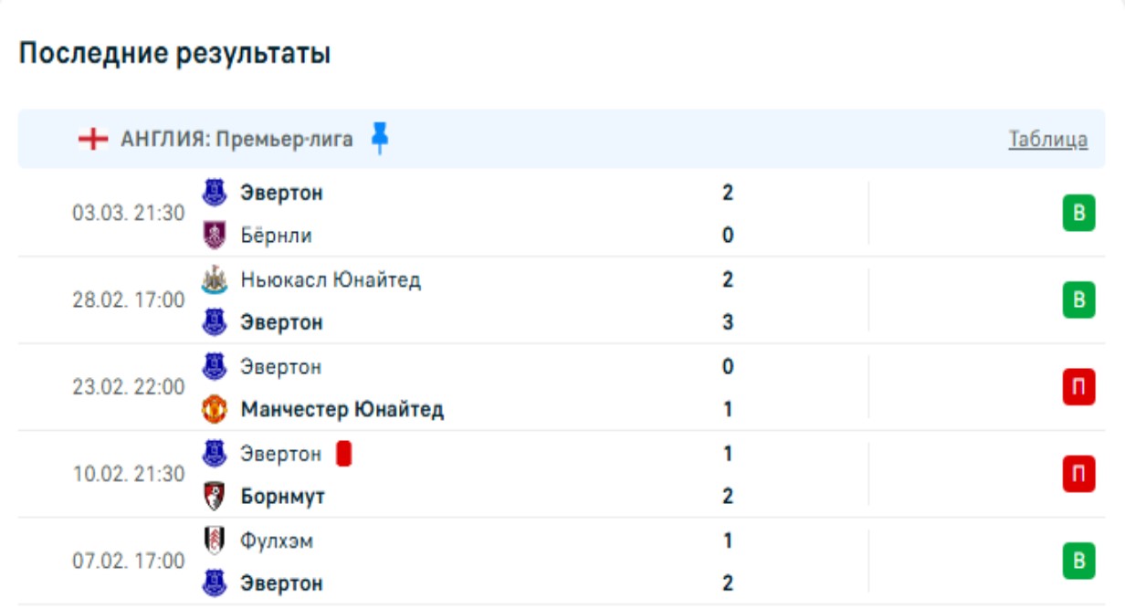Select the Фулхэм team name
Image resolution: width=1125 pixels, height=609 pixels.
tap(277, 541)
